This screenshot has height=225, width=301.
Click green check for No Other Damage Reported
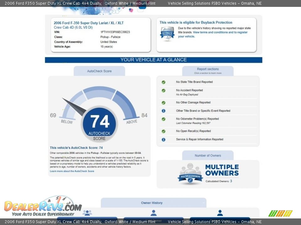click(163, 103)
